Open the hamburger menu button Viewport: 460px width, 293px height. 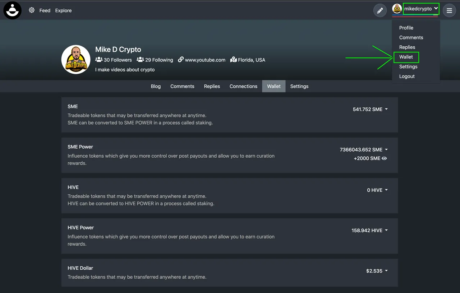pyautogui.click(x=449, y=10)
